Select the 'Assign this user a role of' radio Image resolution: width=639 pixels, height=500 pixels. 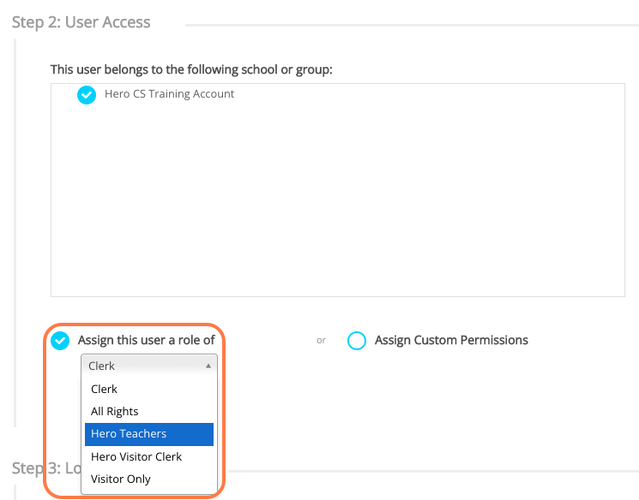[x=60, y=341]
